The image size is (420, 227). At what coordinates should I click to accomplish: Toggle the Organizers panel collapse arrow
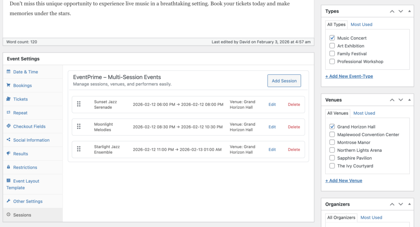[x=409, y=204]
